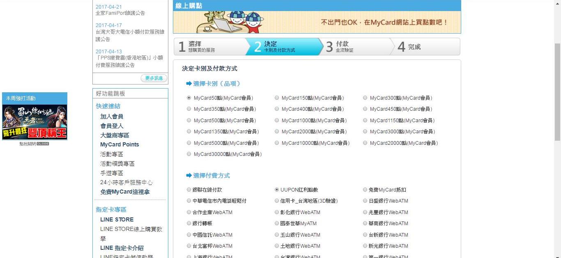Open 免費MyCard這裡拿 link
Viewport: 561px width, 258px height.
click(x=125, y=192)
